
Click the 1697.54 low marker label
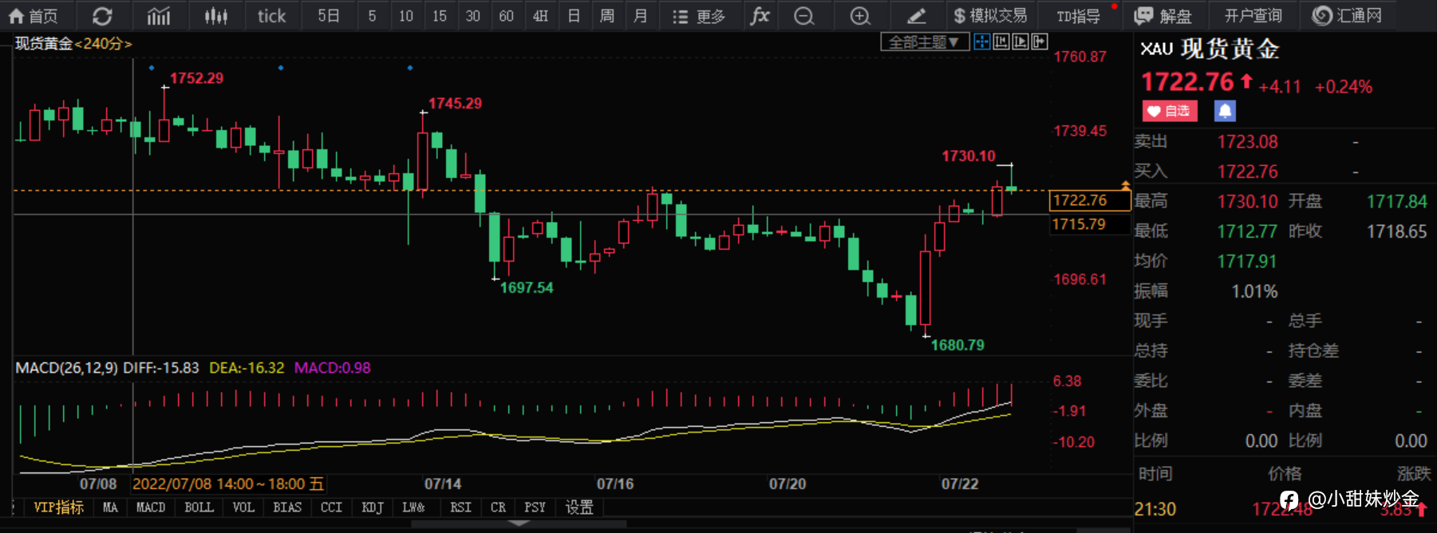pyautogui.click(x=527, y=287)
